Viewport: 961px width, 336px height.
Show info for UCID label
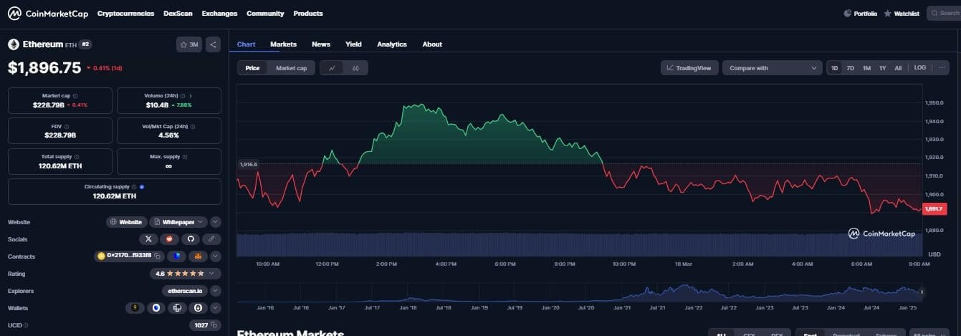click(x=27, y=325)
